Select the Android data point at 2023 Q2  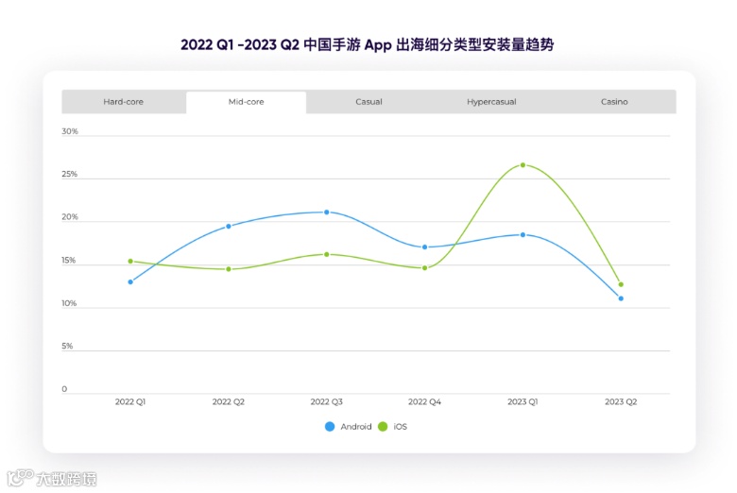coord(621,298)
